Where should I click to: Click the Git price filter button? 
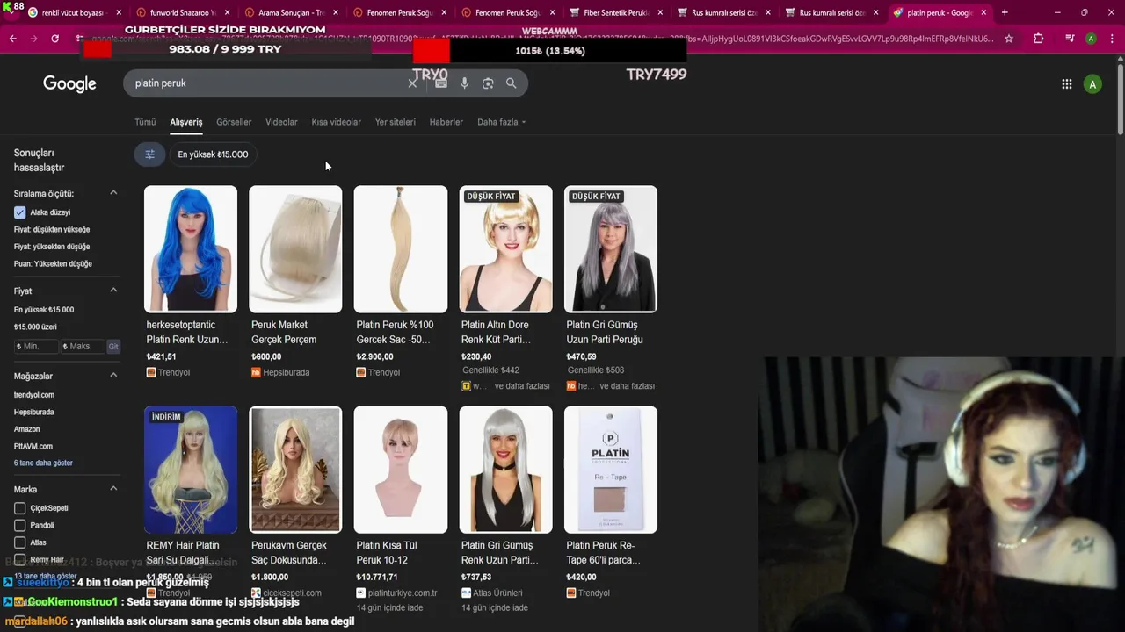pos(113,347)
